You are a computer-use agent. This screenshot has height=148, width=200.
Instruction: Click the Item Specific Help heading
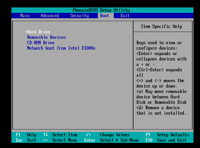pyautogui.click(x=161, y=27)
